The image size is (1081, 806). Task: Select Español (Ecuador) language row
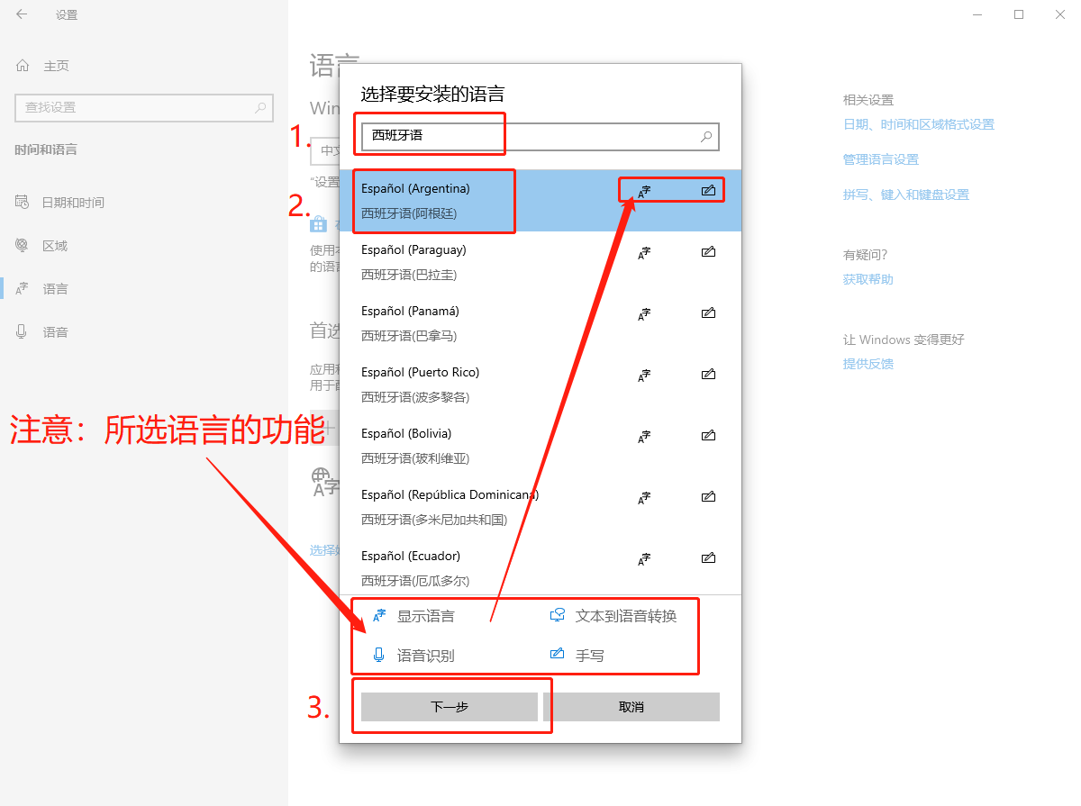pos(540,568)
